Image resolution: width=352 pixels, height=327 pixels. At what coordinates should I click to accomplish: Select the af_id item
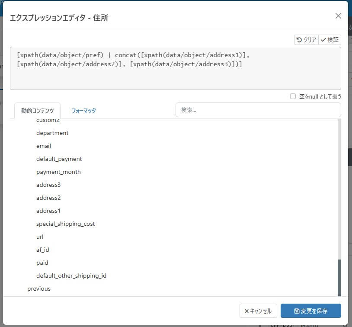(43, 250)
